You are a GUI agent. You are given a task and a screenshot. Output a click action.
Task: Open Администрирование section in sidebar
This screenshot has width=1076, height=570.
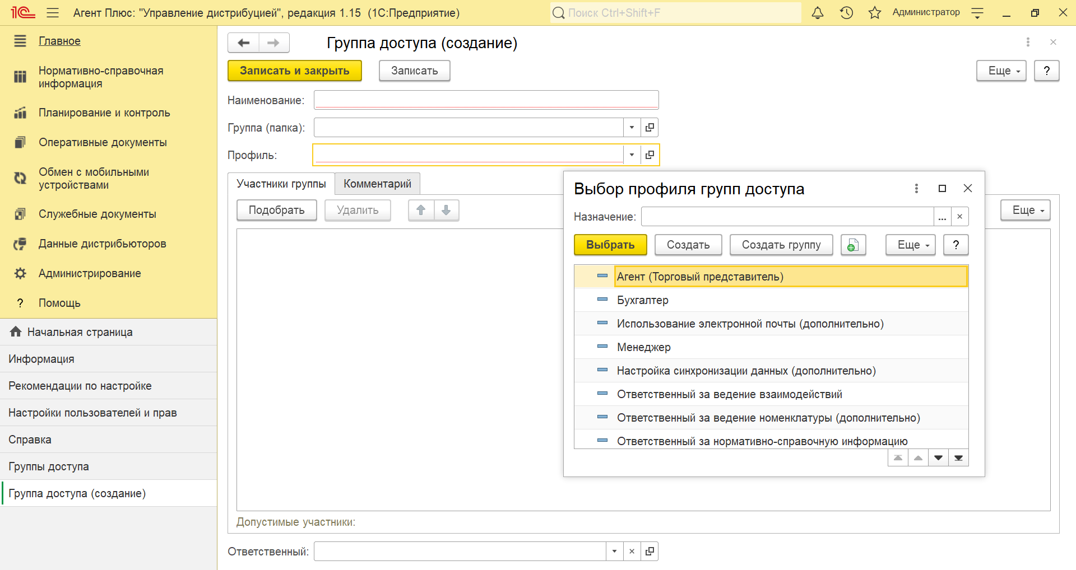(90, 273)
